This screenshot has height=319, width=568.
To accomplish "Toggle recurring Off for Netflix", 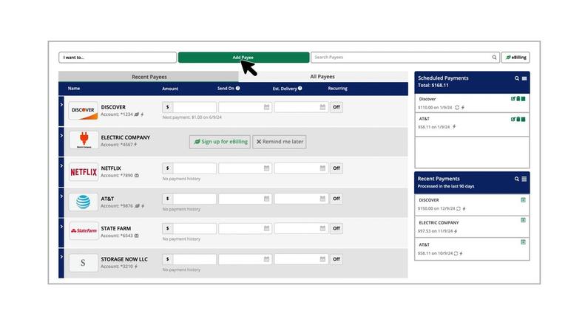I will 337,168.
